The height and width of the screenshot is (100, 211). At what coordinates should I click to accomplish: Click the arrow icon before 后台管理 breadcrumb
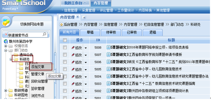[x=61, y=24]
